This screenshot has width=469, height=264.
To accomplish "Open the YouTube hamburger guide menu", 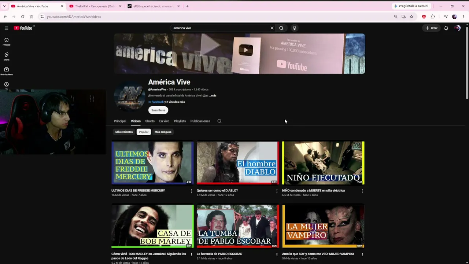I will click(6, 28).
